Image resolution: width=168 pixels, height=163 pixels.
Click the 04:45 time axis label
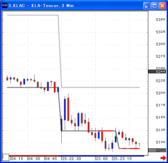tap(51, 159)
